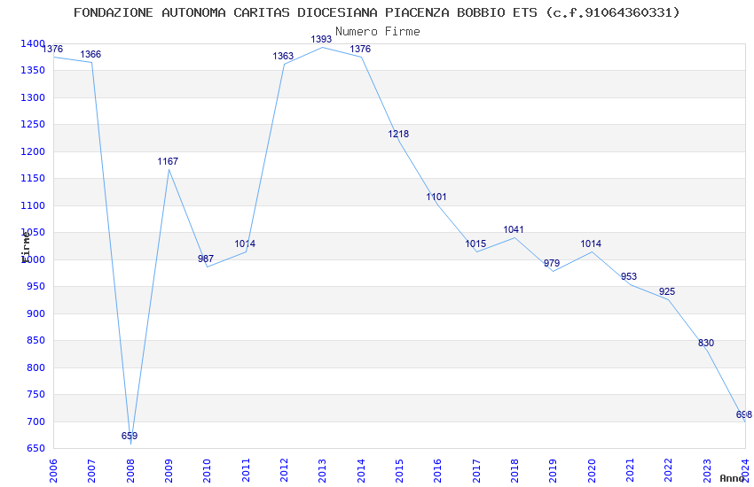Click the 1150 tick on the vertical axis
Screen dimensions: 754x487
click(x=33, y=179)
